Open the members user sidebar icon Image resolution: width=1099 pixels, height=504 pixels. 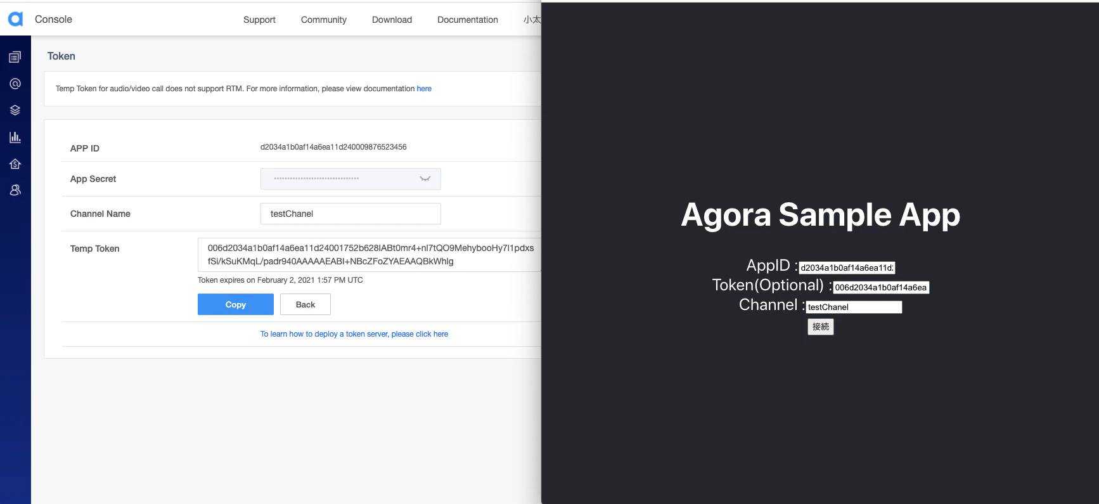[x=15, y=190]
